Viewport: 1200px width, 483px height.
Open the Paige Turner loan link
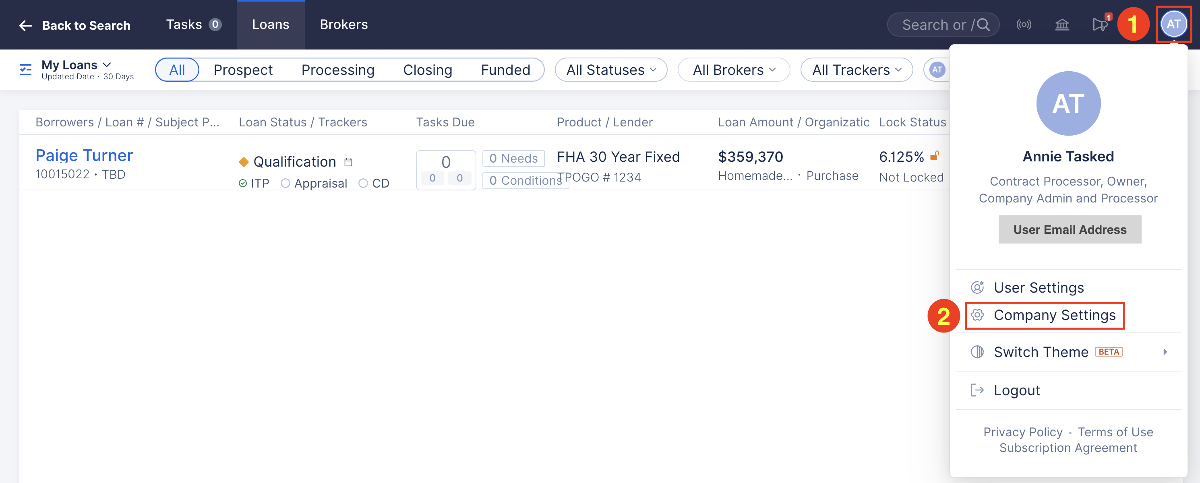84,155
